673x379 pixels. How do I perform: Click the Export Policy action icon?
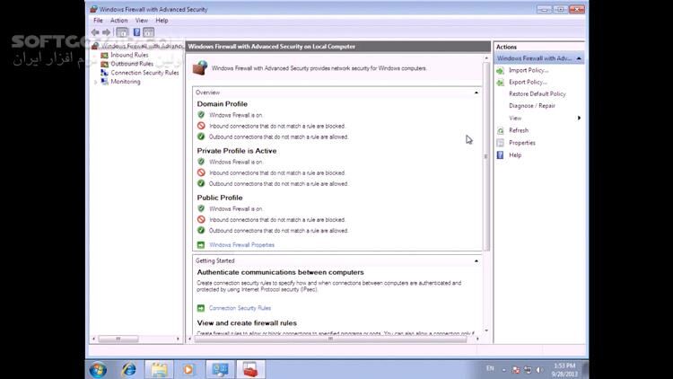[x=500, y=82]
